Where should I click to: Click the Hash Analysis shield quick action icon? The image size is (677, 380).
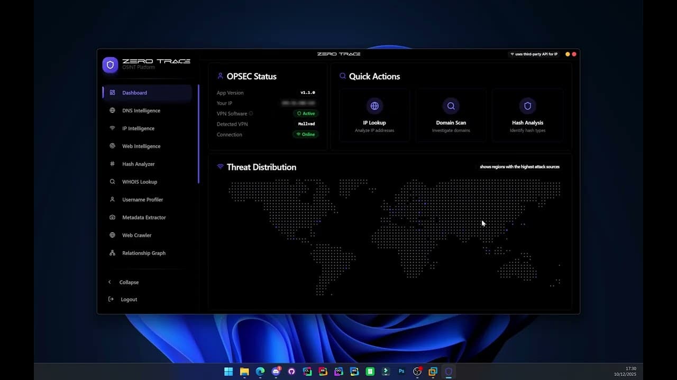[x=527, y=106]
